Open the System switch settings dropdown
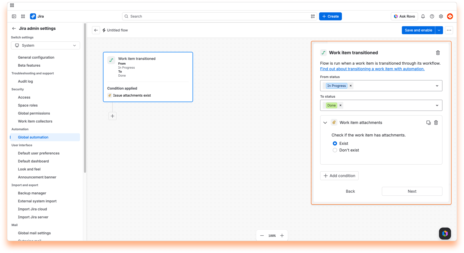This screenshot has height=253, width=464. [x=45, y=45]
